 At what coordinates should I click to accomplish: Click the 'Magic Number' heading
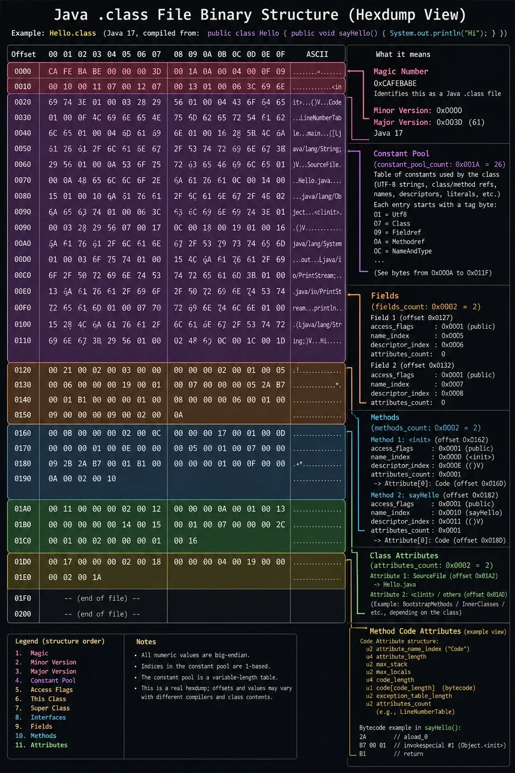[x=401, y=71]
